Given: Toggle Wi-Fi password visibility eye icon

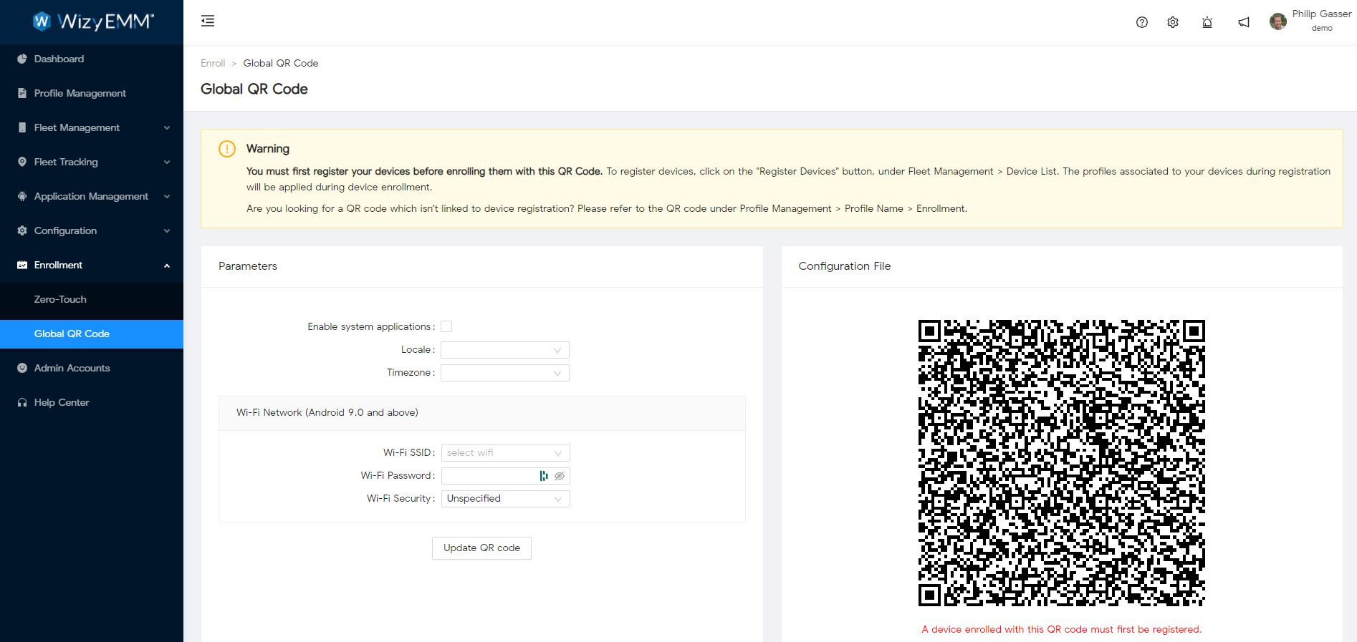Looking at the screenshot, I should (560, 476).
